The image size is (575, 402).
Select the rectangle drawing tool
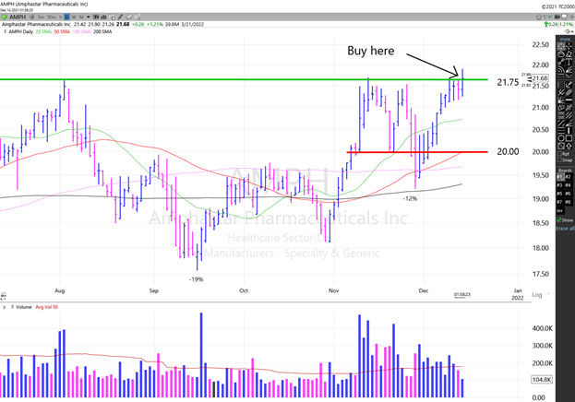point(569,138)
